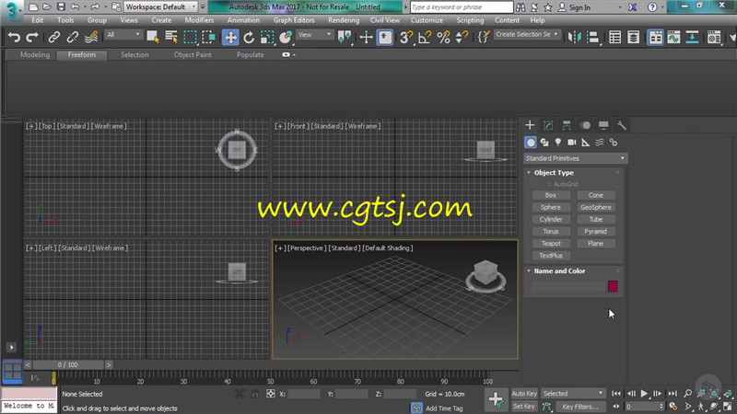Toggle Auto Key mode

coord(523,394)
